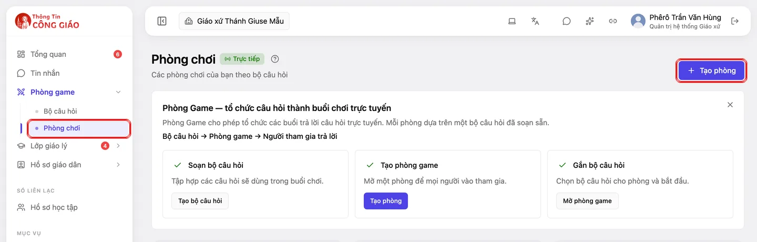Click Mở phòng game button
The height and width of the screenshot is (242, 757).
coord(587,201)
